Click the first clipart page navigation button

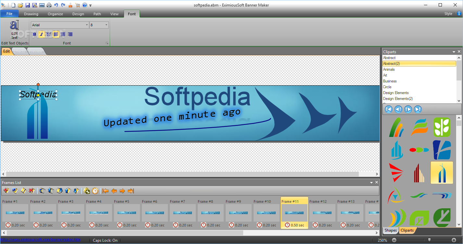(x=389, y=109)
